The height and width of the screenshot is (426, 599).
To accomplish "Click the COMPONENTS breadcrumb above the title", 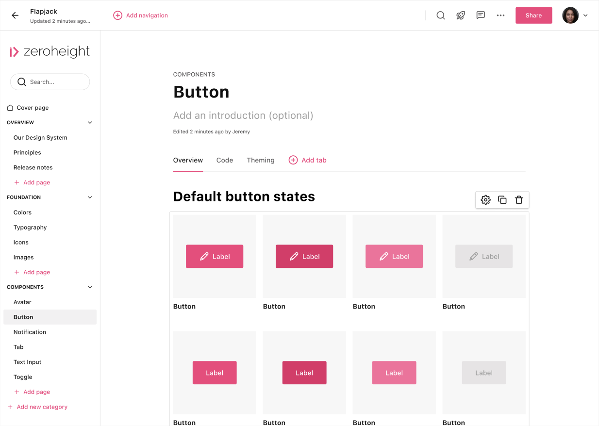I will pyautogui.click(x=194, y=75).
